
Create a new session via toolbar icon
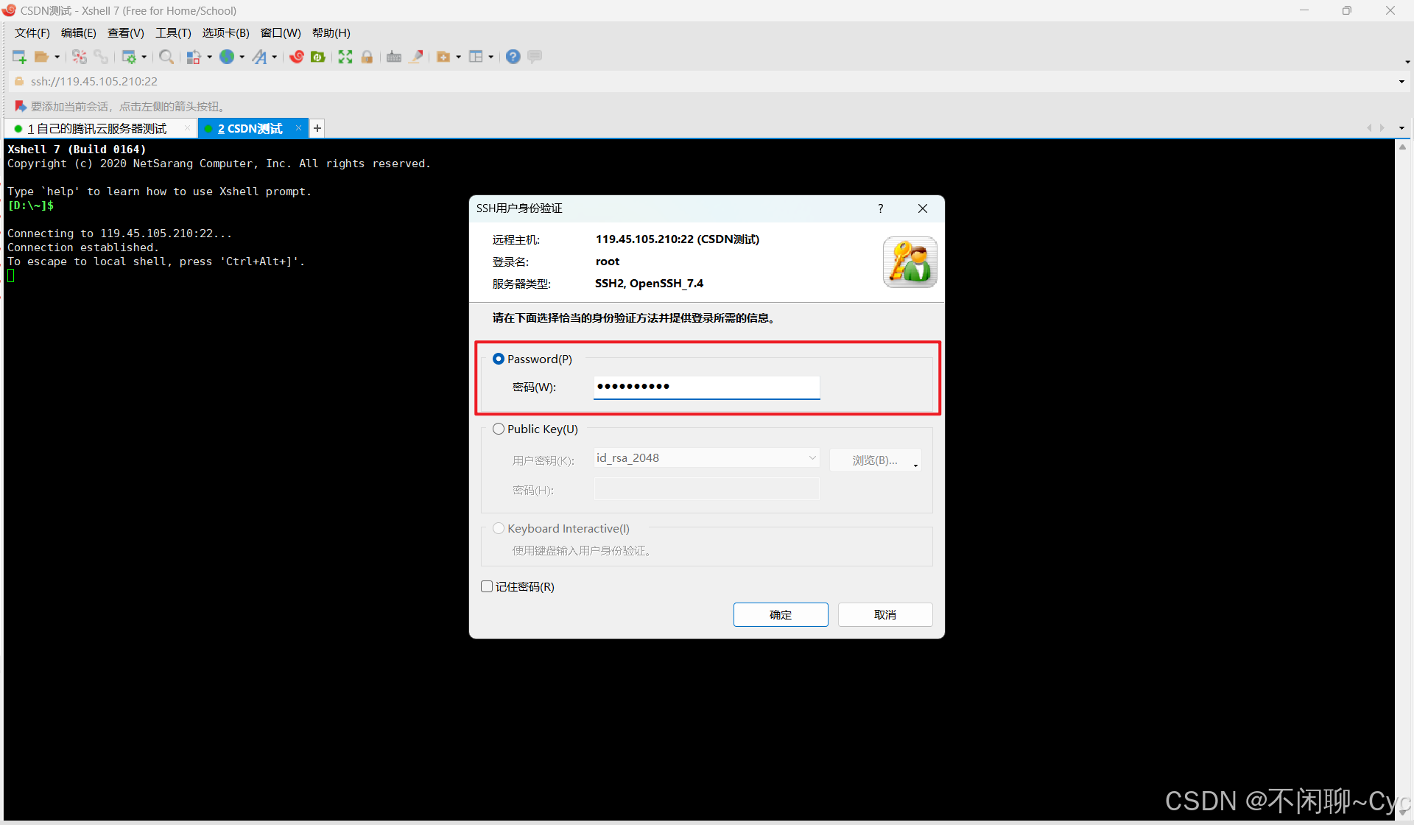coord(19,57)
